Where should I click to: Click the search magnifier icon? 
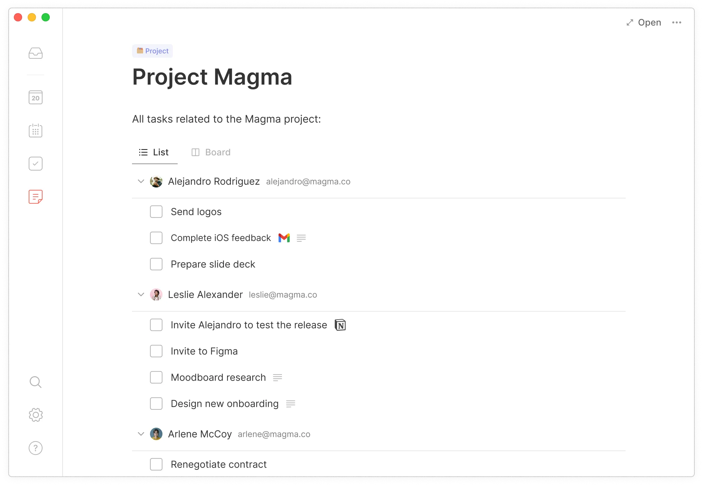click(35, 382)
